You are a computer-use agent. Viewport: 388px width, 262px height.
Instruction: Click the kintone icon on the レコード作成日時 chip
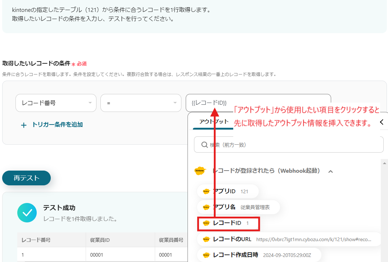pos(206,255)
